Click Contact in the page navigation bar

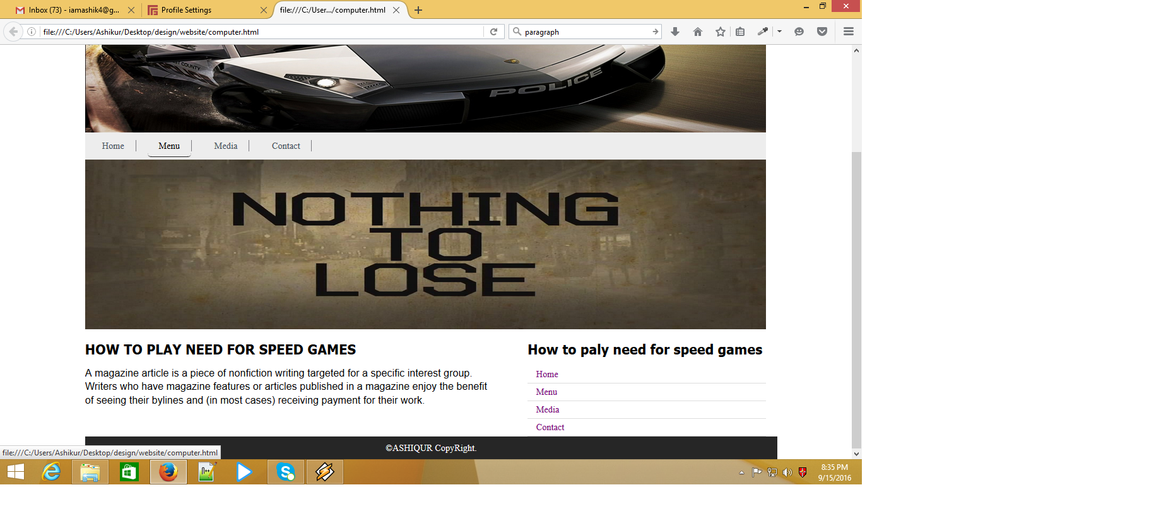(x=286, y=146)
